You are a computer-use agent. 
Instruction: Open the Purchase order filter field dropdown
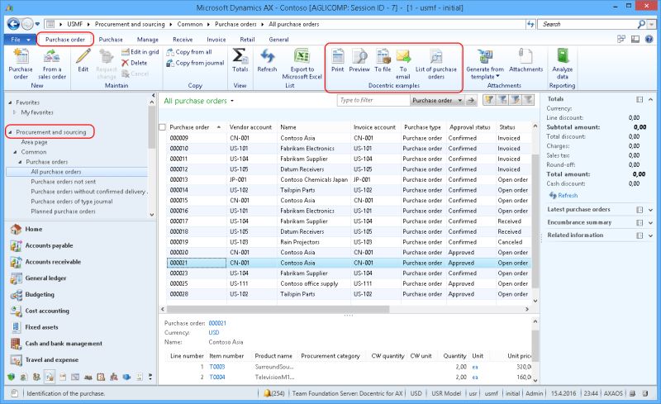click(x=460, y=100)
